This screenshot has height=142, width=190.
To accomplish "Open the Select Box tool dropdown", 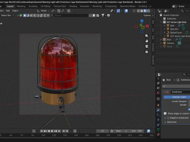I will 7,15.
